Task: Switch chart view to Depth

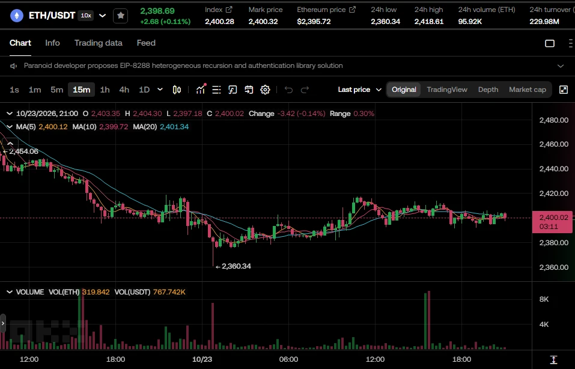Action: tap(488, 90)
